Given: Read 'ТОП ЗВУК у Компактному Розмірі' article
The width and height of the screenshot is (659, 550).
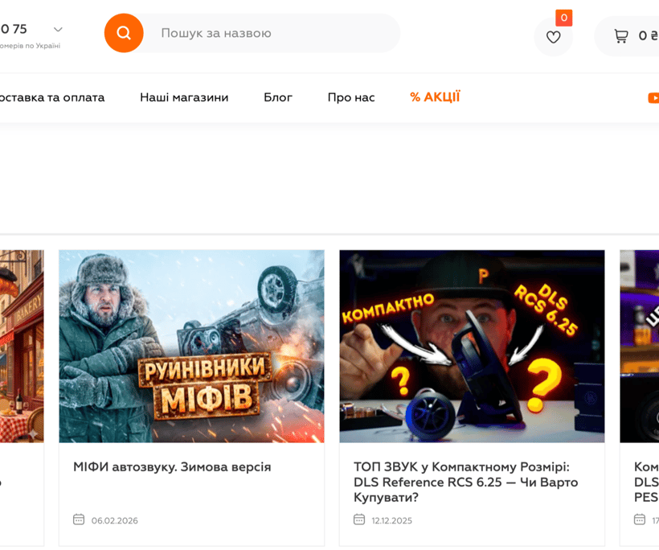Looking at the screenshot, I should coord(465,482).
